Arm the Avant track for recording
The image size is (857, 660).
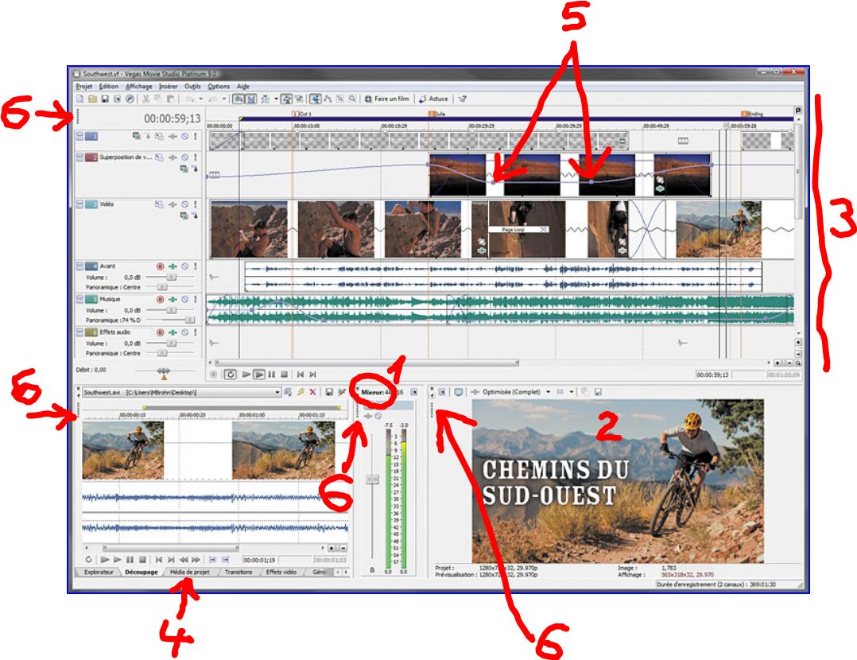click(x=160, y=266)
